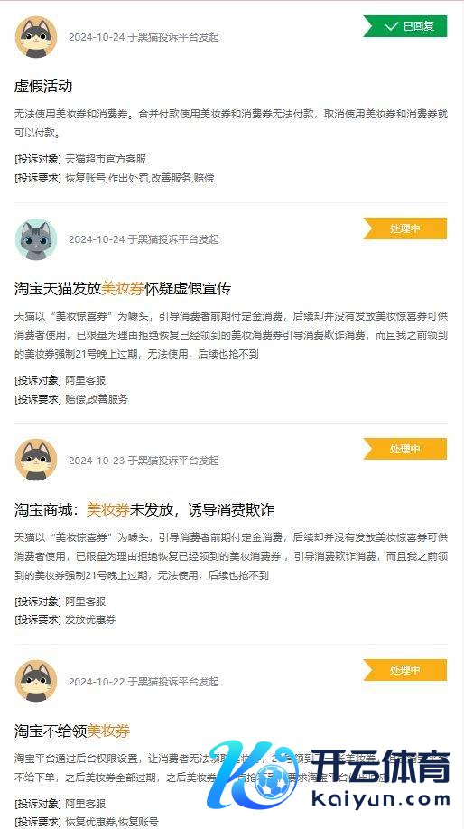The image size is (464, 829).
Task: Click 处理中 badge on 淘宝商城 complaint
Action: coord(404,449)
